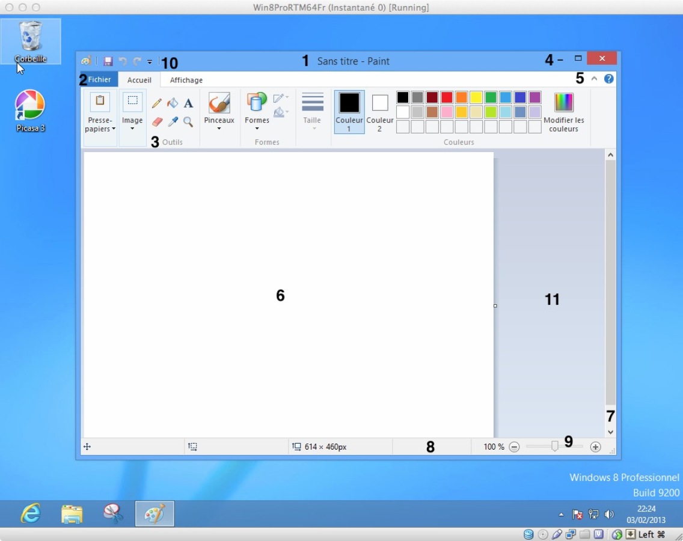Select the Magnifier tool

188,122
